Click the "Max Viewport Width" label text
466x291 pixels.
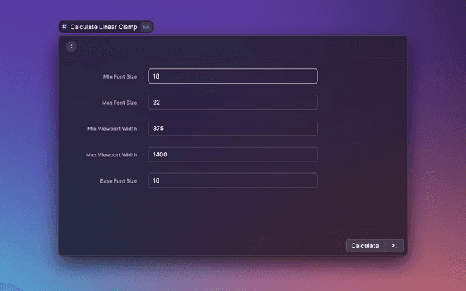111,155
